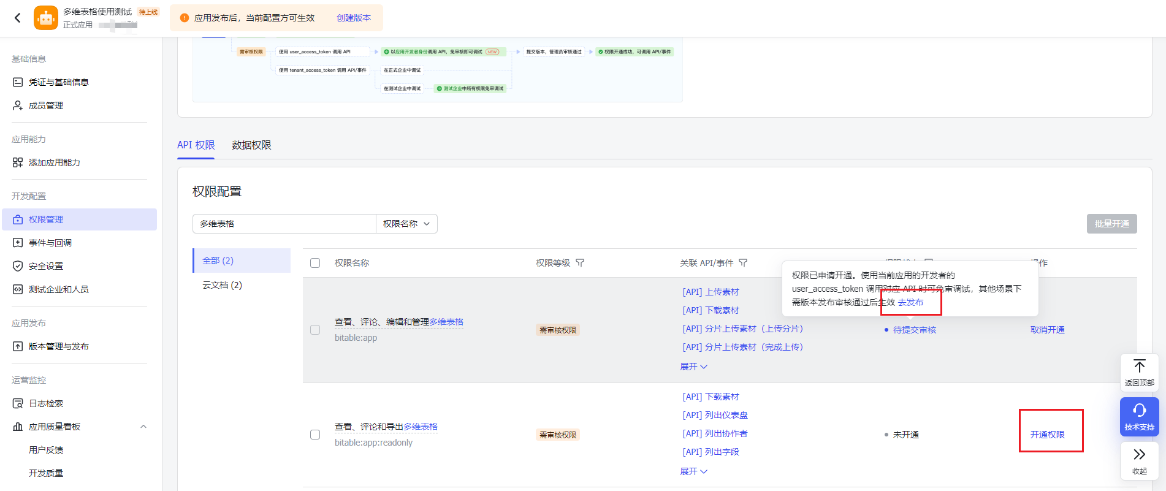The image size is (1166, 491).
Task: Toggle the select-all checkbox in table header
Action: click(x=315, y=263)
